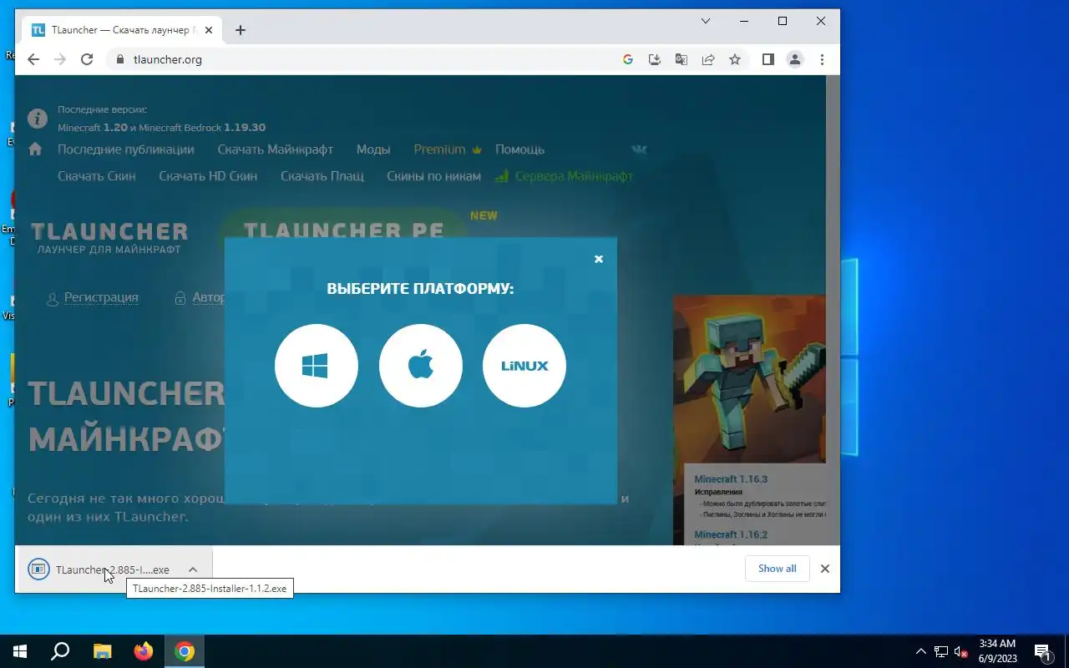Viewport: 1069px width, 668px height.
Task: Open Firefox from taskbar
Action: click(x=144, y=651)
